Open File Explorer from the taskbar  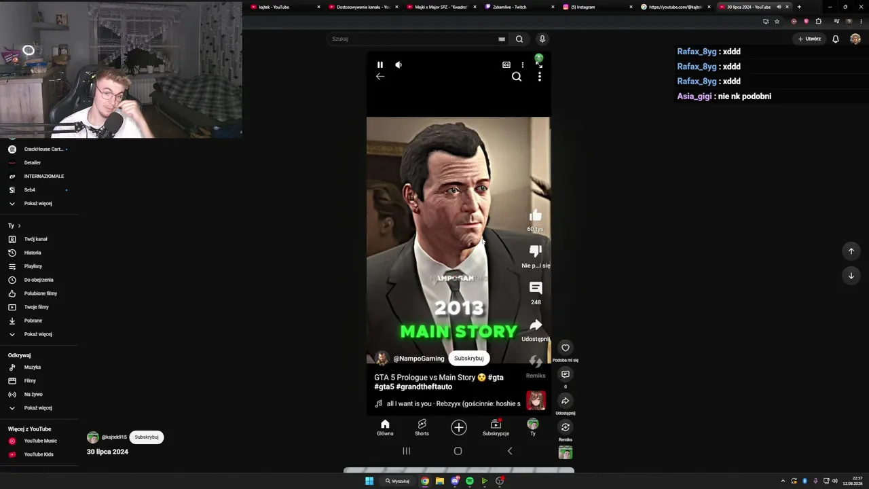tap(440, 481)
